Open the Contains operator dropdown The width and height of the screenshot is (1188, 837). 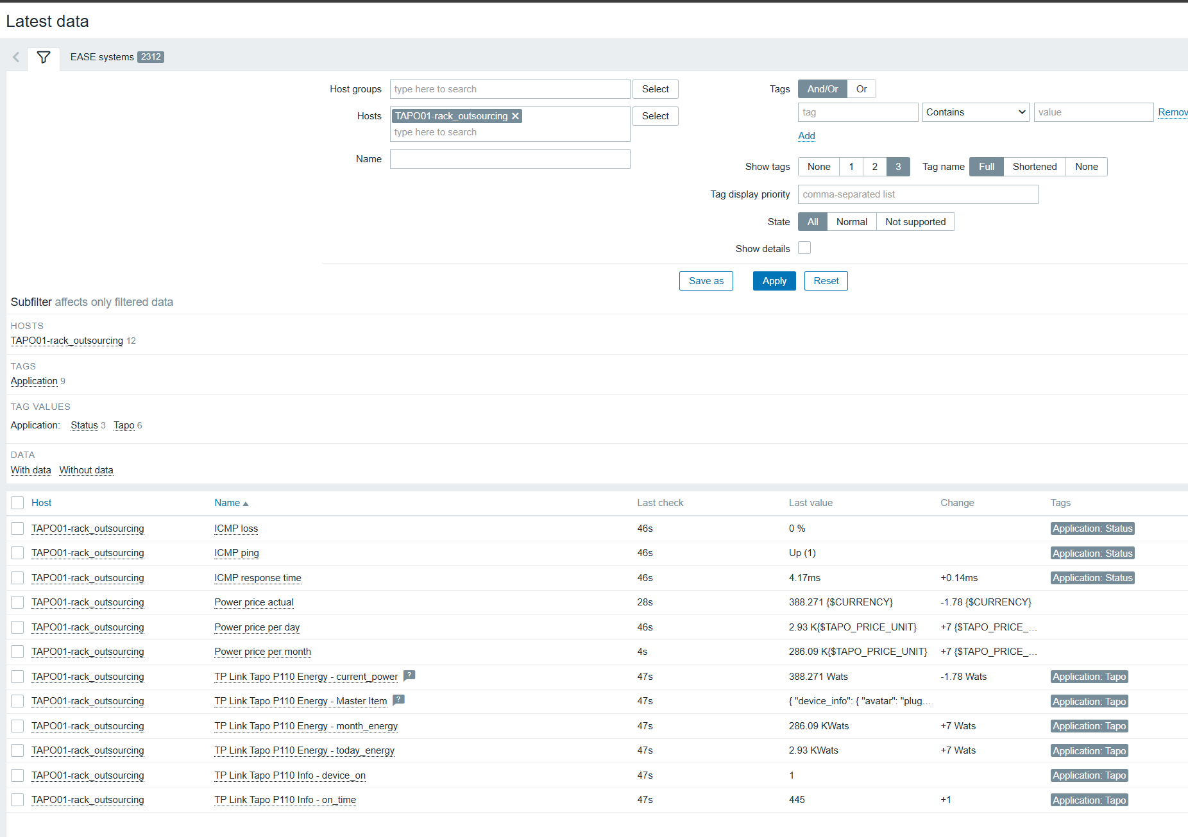click(x=975, y=112)
